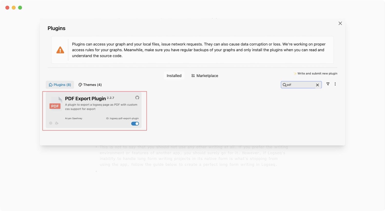This screenshot has width=385, height=211.
Task: Disable the PDF Export Plugin toggle
Action: click(x=135, y=124)
